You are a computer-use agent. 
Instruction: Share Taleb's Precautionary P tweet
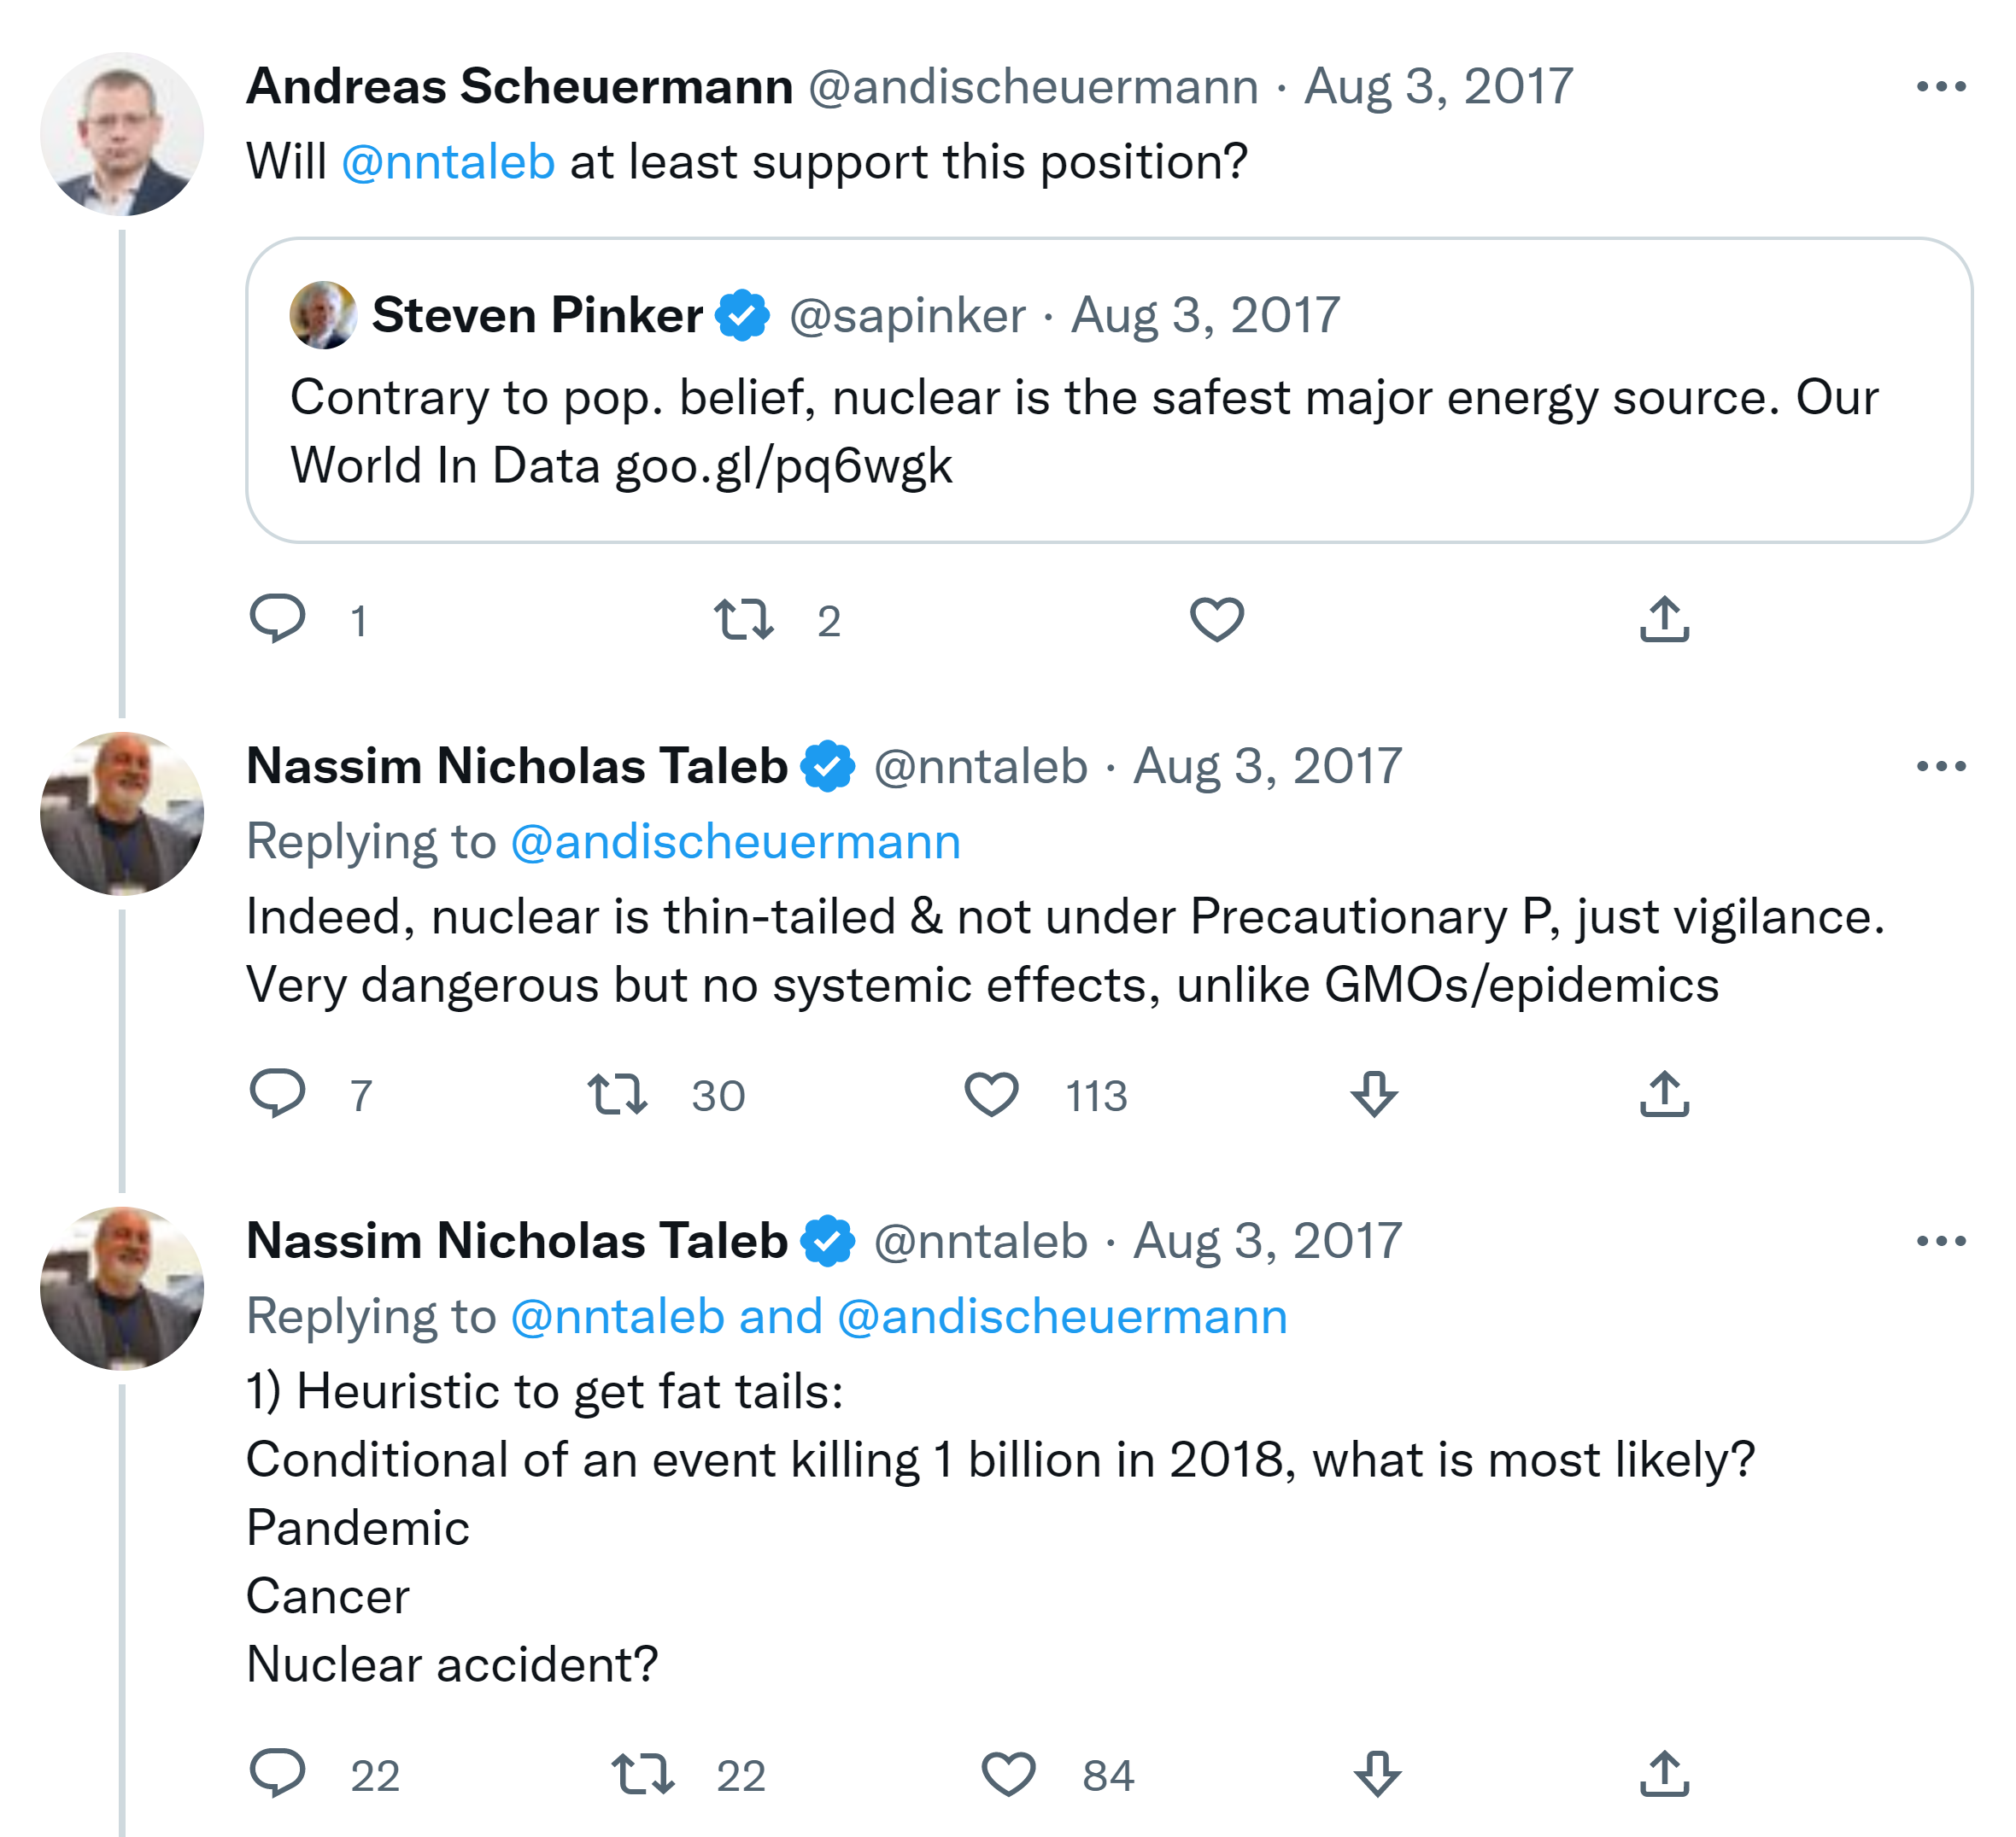1664,1093
